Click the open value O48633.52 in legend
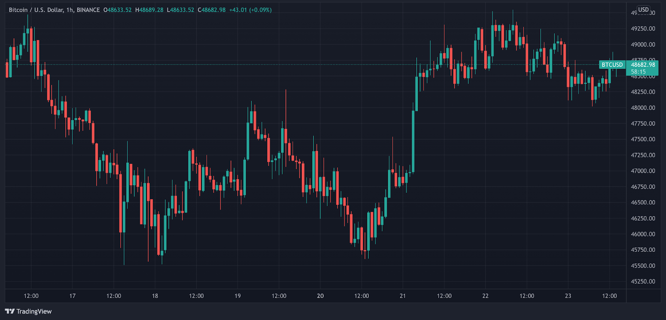The width and height of the screenshot is (666, 320). (117, 10)
